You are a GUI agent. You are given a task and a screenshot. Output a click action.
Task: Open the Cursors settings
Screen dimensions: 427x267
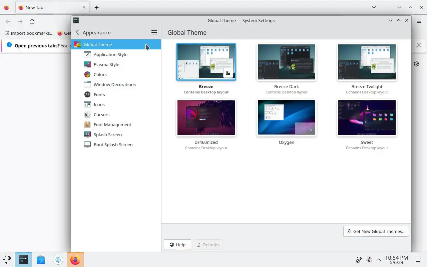tap(116, 114)
